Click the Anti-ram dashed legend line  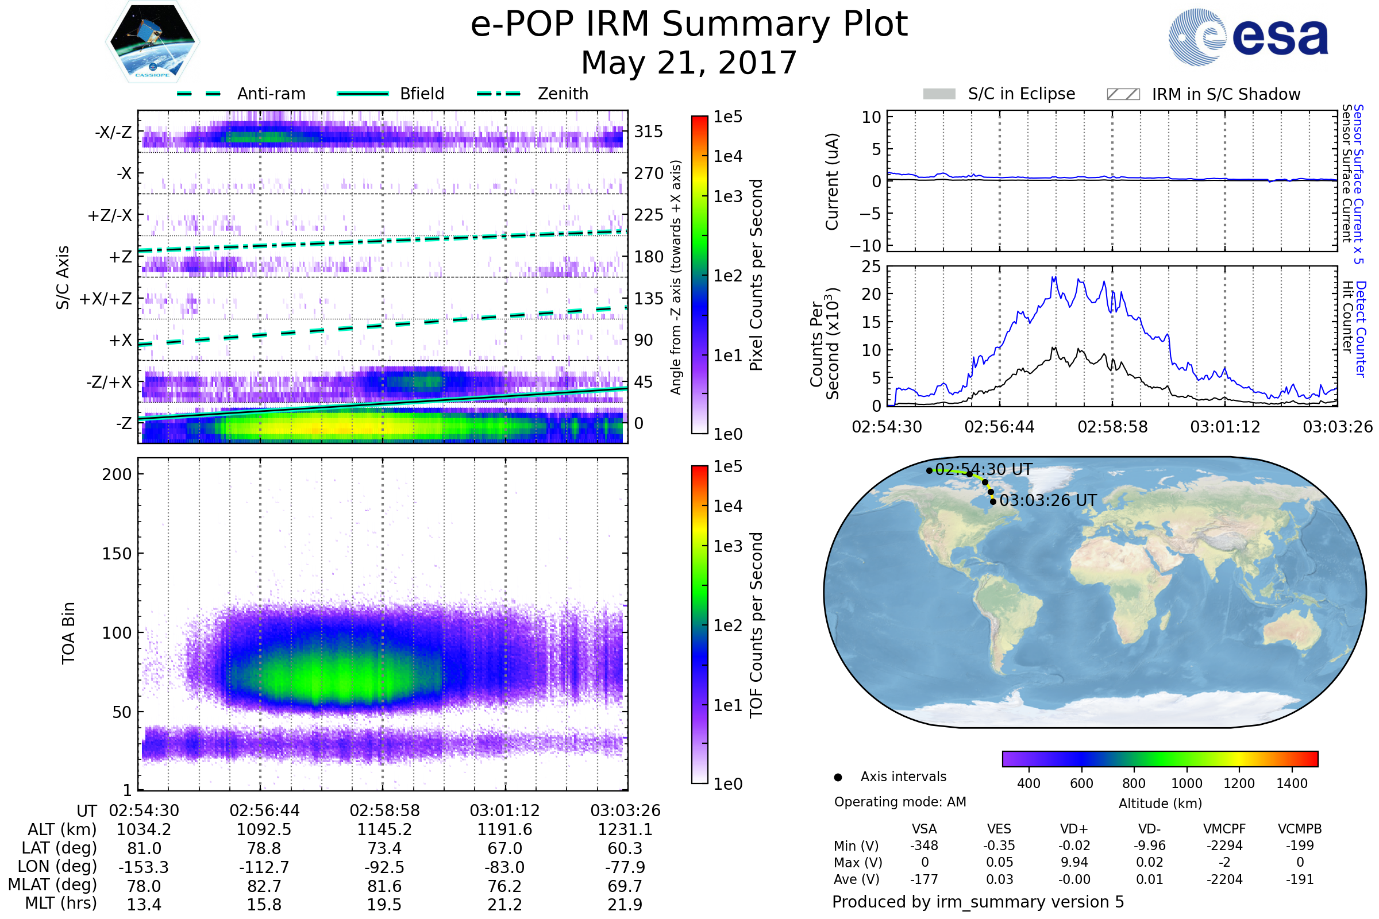coord(199,94)
